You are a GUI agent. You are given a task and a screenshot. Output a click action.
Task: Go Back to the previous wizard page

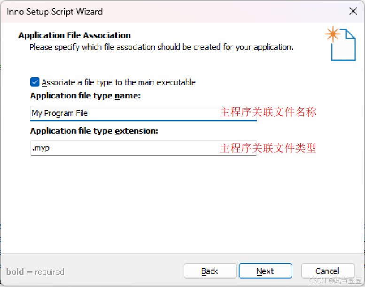pyautogui.click(x=210, y=271)
